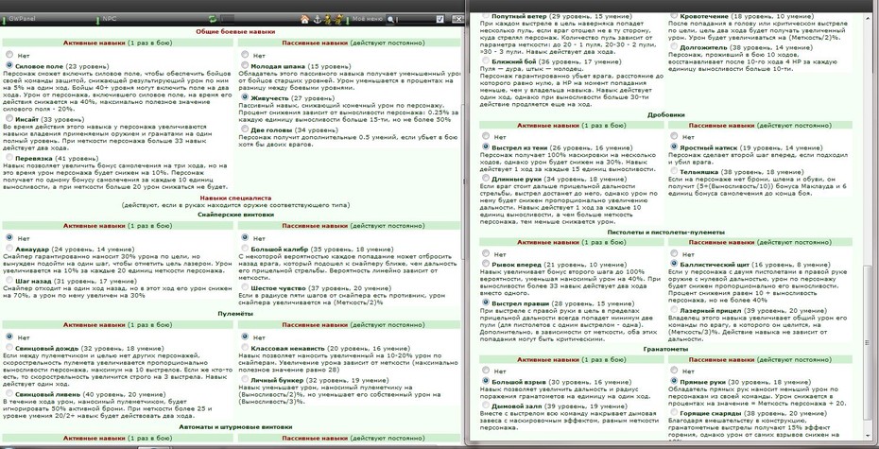This screenshot has height=449, width=879.
Task: Choose the Рывок вперед pistol skill
Action: point(486,264)
